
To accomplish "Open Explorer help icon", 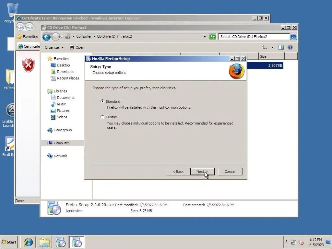I will 290,47.
